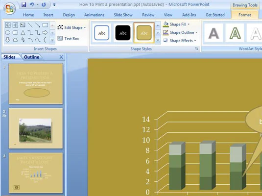Open the Add-Ins tab
The height and width of the screenshot is (196, 262).
coord(189,15)
